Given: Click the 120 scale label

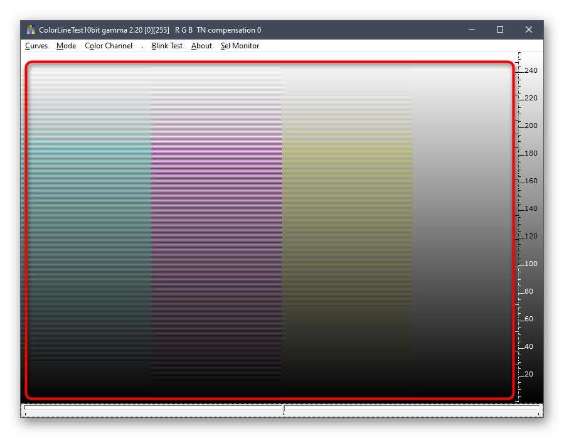Looking at the screenshot, I should (x=531, y=236).
